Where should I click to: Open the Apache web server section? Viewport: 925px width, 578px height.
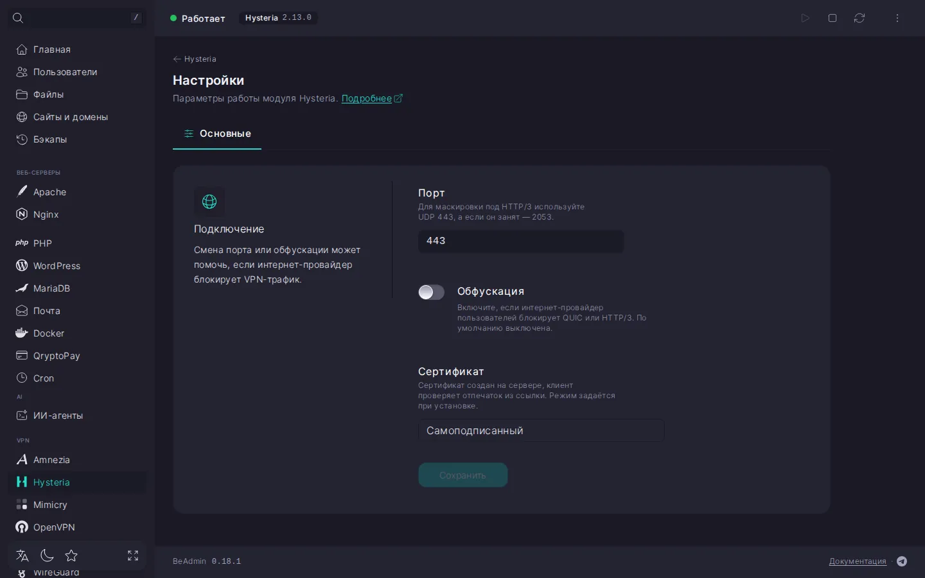(77, 192)
